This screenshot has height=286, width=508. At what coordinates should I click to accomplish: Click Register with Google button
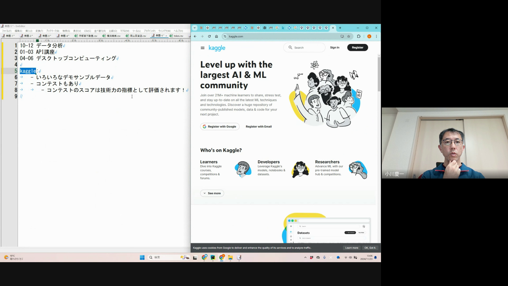point(220,127)
